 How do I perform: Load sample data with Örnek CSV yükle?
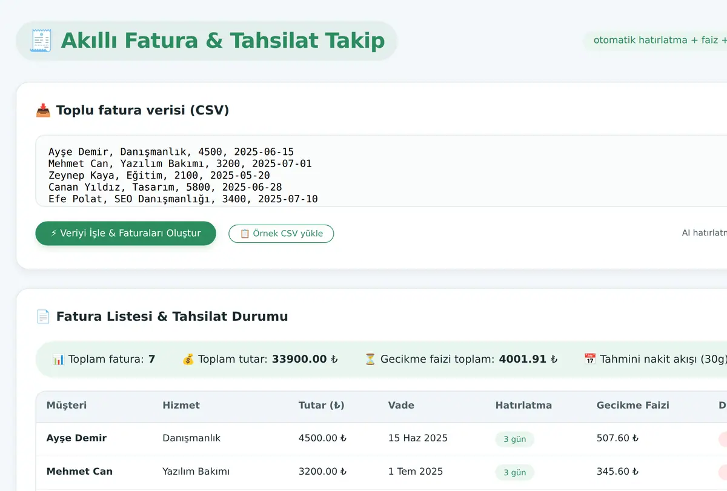click(x=281, y=234)
